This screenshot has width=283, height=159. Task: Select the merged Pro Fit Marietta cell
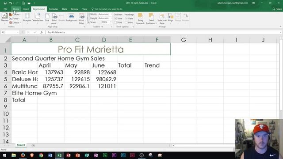pyautogui.click(x=91, y=49)
